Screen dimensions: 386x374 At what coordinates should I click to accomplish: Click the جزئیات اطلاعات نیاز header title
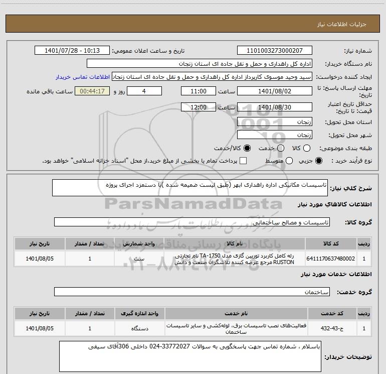pos(342,24)
